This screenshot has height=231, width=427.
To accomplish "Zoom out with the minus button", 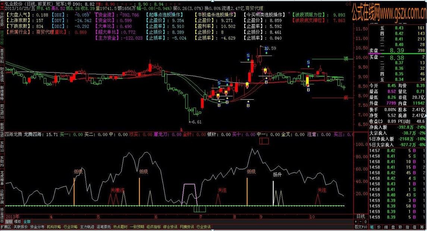I will [361, 222].
